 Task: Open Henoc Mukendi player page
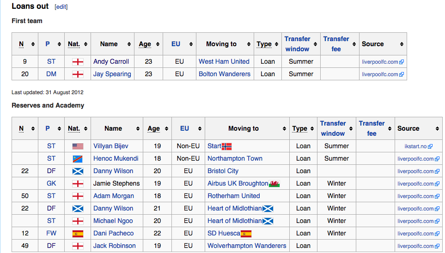(x=116, y=158)
